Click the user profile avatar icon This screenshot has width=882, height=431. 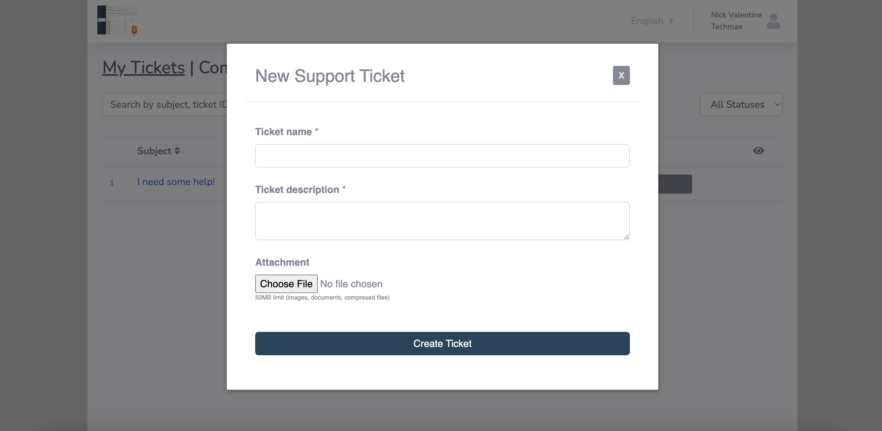click(x=773, y=21)
